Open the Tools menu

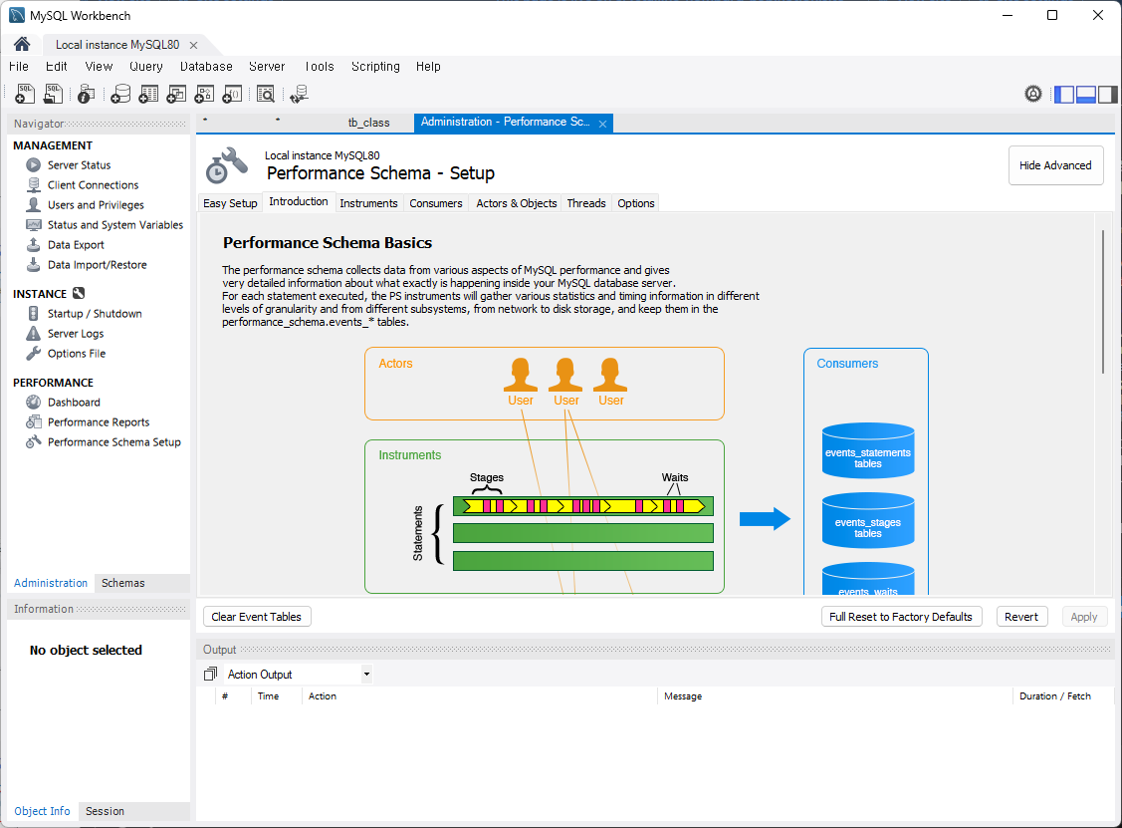(x=320, y=67)
